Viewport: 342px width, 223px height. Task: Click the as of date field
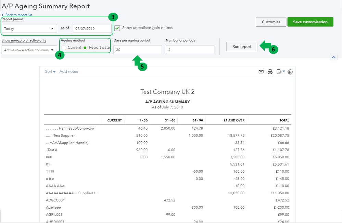pyautogui.click(x=92, y=29)
